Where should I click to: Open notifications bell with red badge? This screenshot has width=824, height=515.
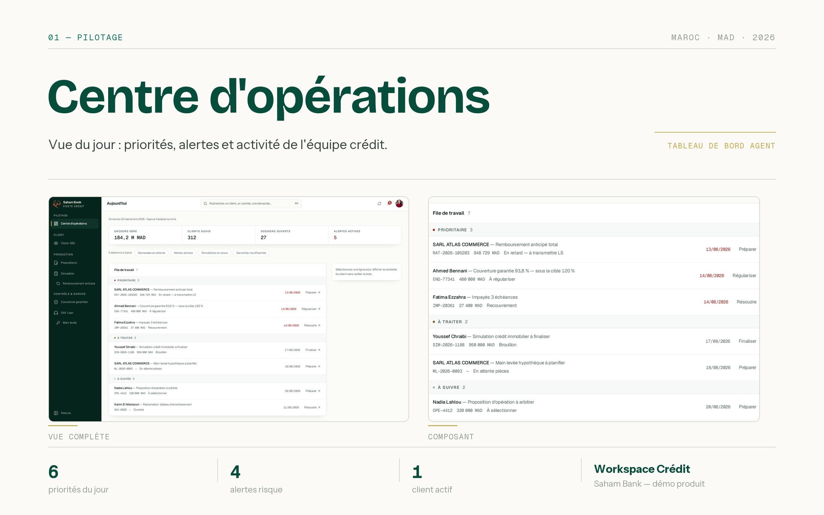tap(389, 203)
